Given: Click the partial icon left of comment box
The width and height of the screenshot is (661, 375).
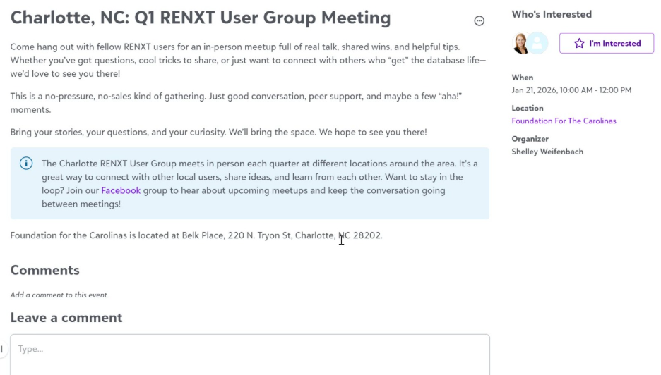Looking at the screenshot, I should pos(2,350).
